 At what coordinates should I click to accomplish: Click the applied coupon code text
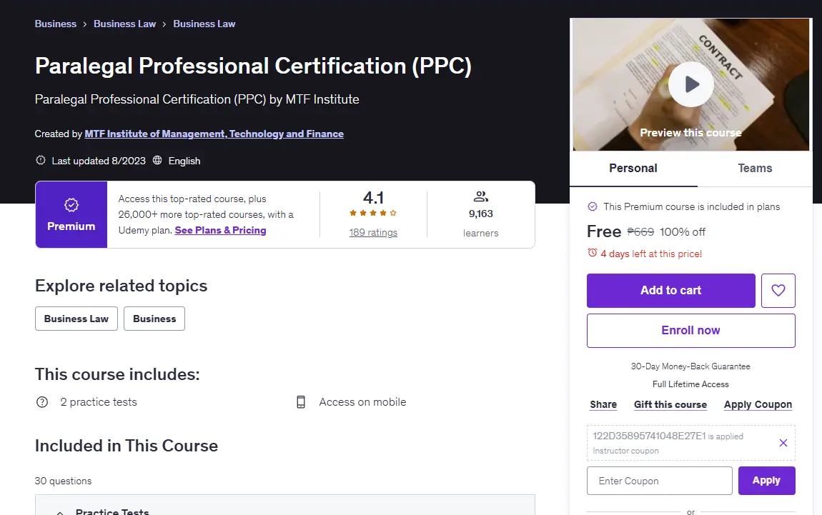point(649,436)
